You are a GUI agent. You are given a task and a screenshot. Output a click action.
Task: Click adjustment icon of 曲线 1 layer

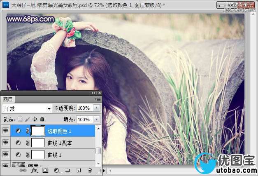(x=18, y=155)
